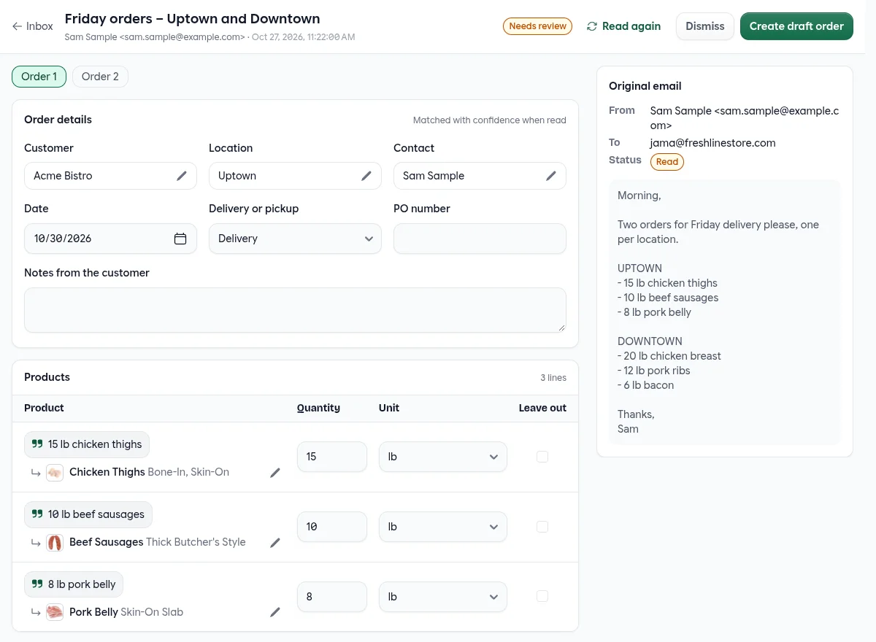Dismiss this email
876x642 pixels.
coord(705,26)
